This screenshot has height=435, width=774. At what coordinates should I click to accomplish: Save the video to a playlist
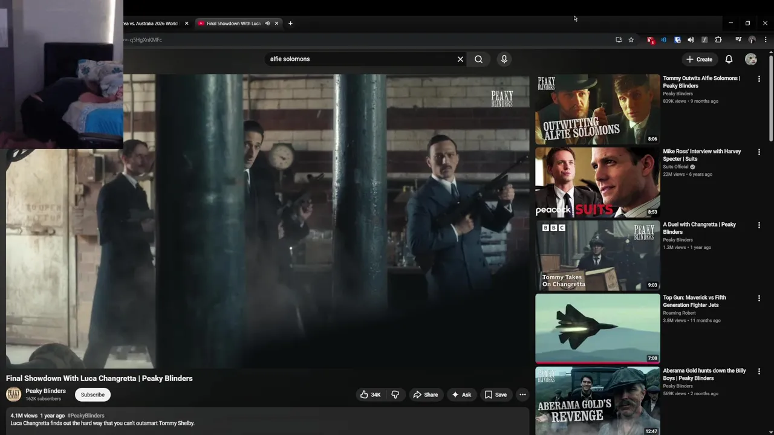point(496,395)
